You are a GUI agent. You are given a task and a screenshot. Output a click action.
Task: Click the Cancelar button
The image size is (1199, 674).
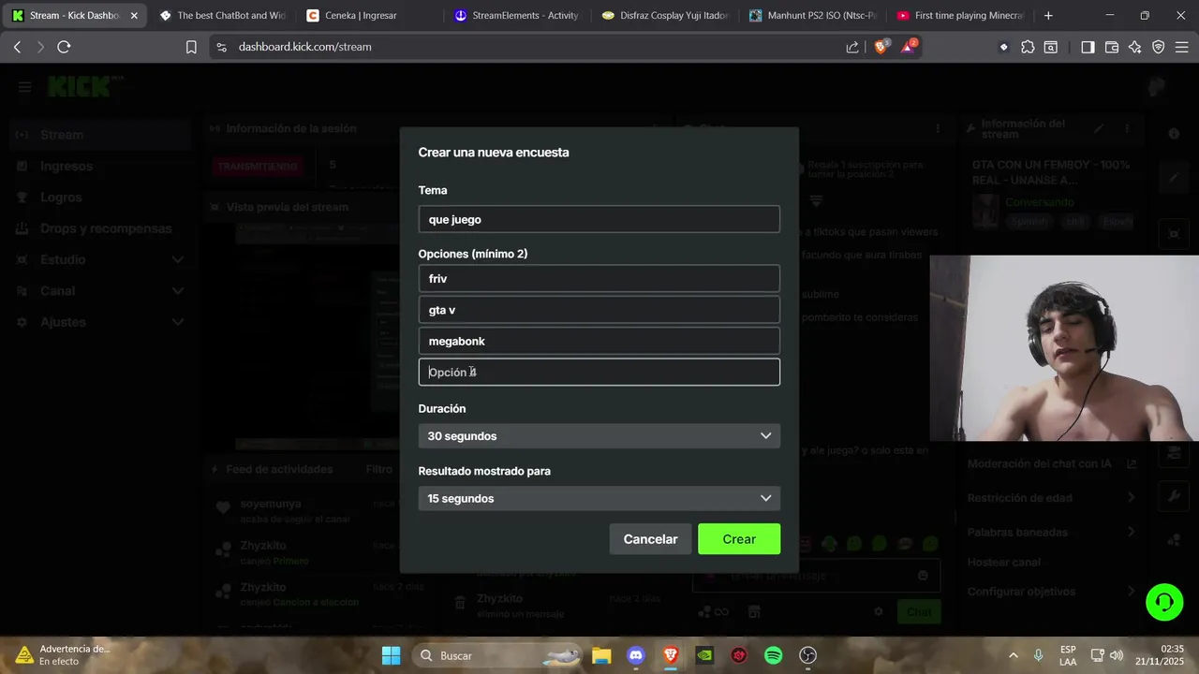click(x=650, y=539)
